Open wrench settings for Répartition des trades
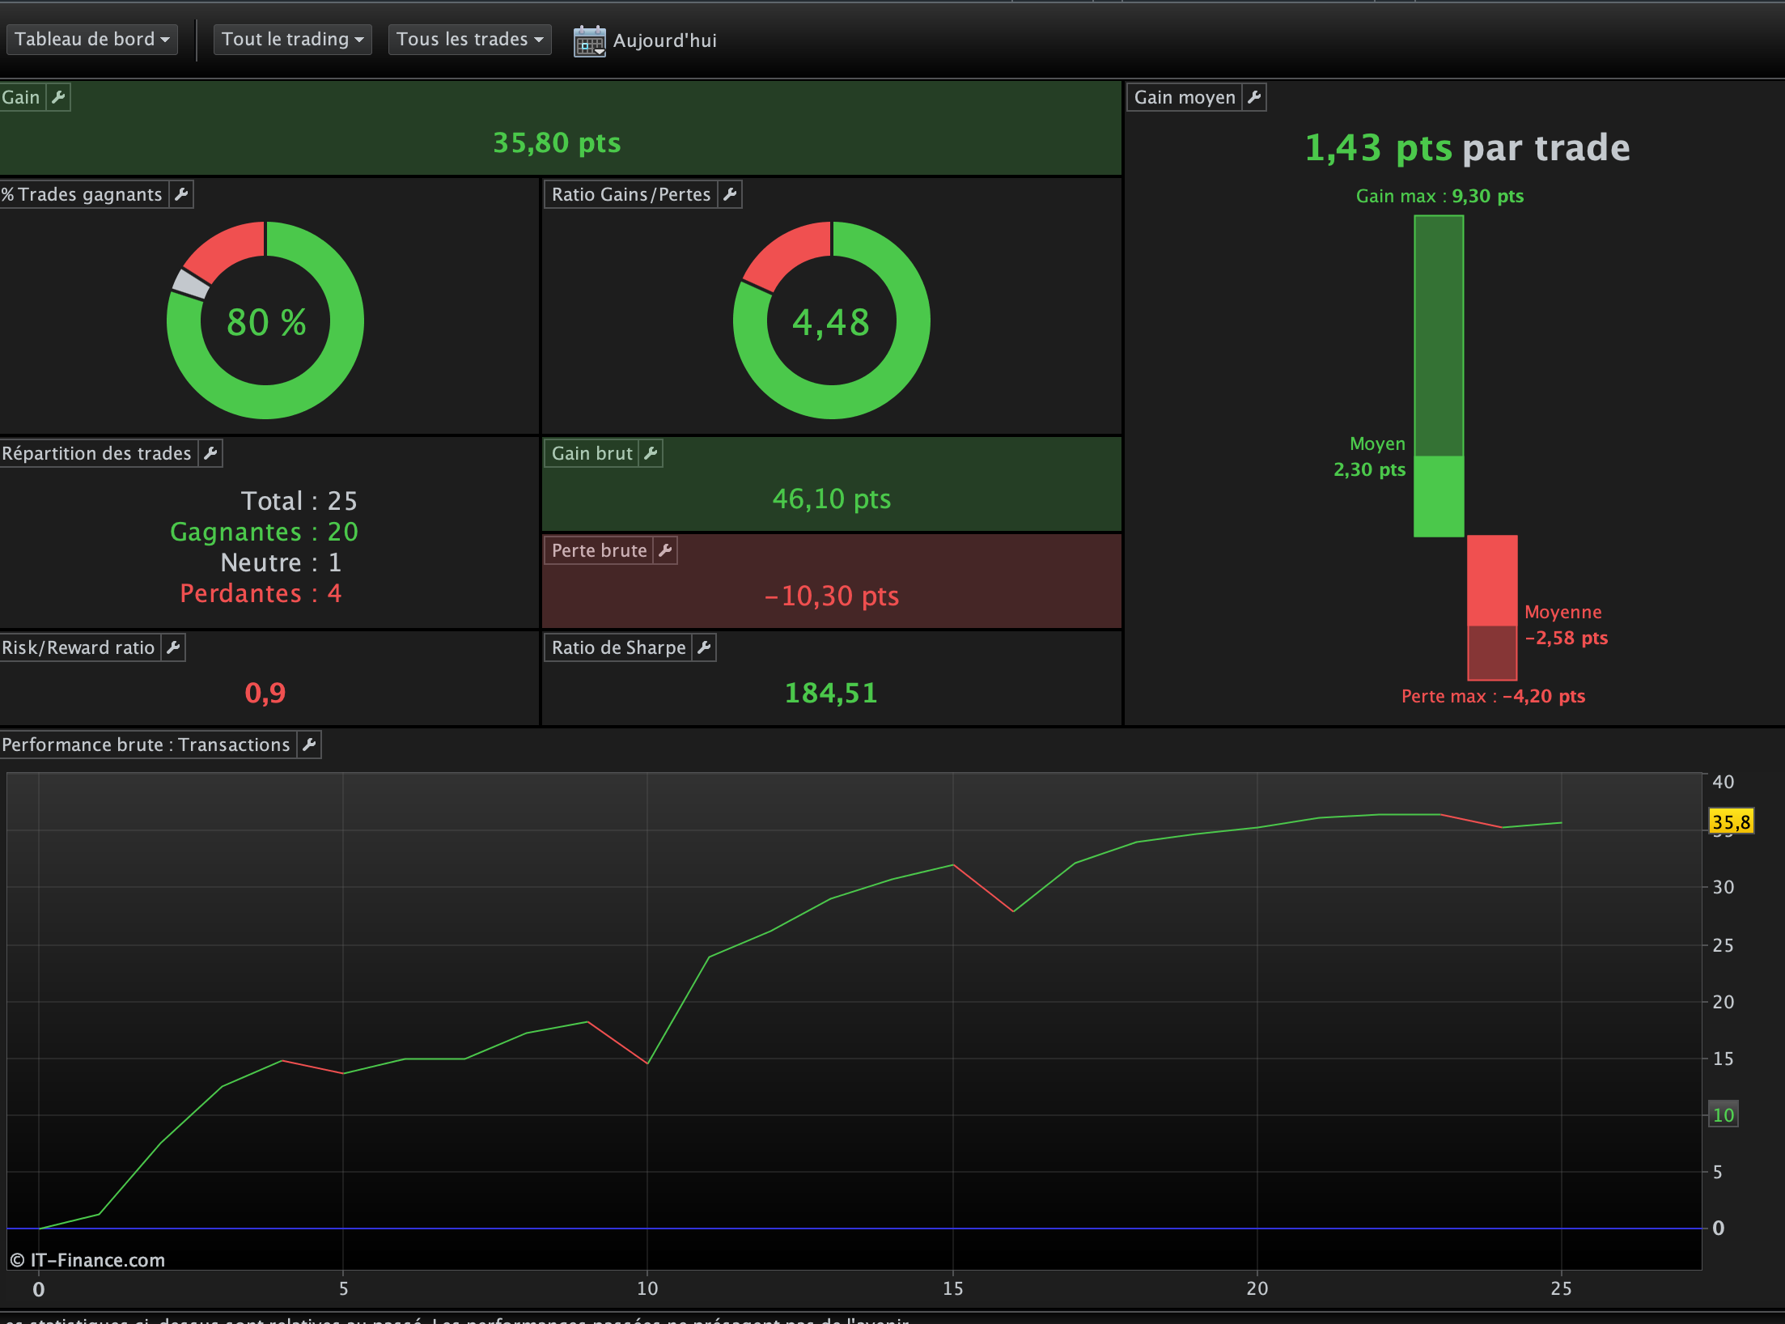 (210, 453)
